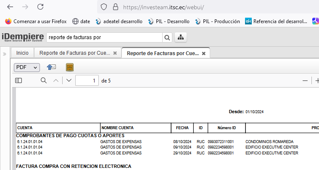Screen dimensions: 319x170
Task: Close the first Reporte de Facturas tab
Action: [x=115, y=53]
